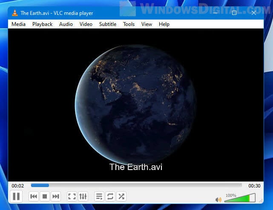Skip to the next media item
The image size is (273, 210).
point(56,196)
